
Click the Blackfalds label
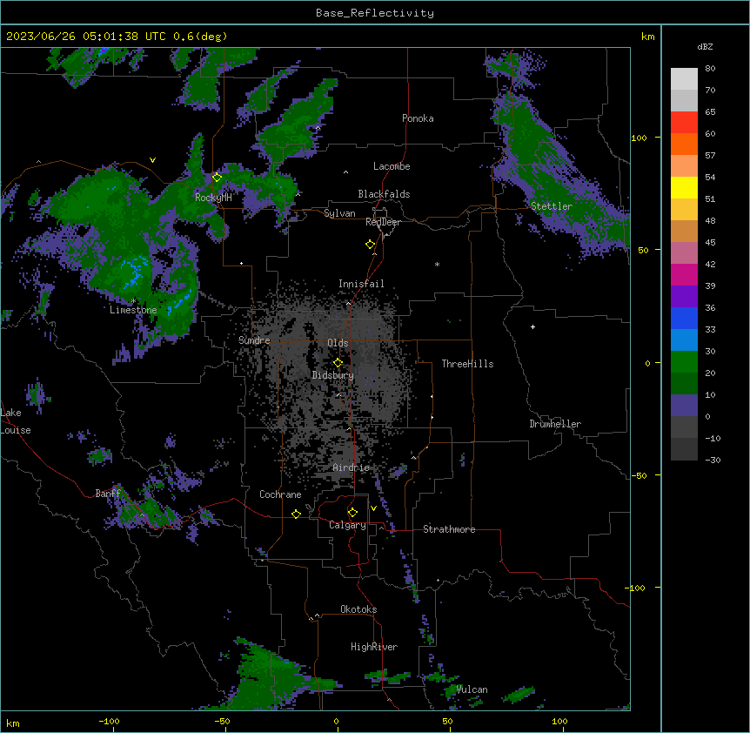(x=384, y=194)
